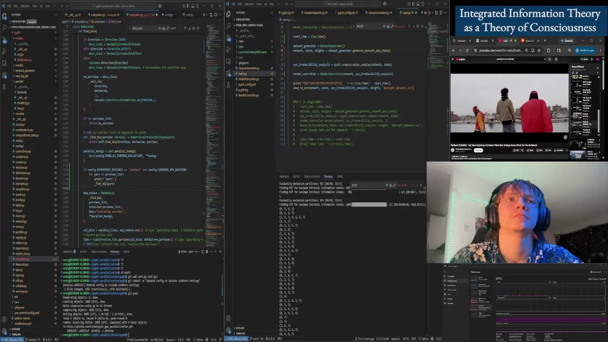Open Explorer more actions in left VS Code
Image resolution: width=608 pixels, height=342 pixels.
(x=56, y=15)
